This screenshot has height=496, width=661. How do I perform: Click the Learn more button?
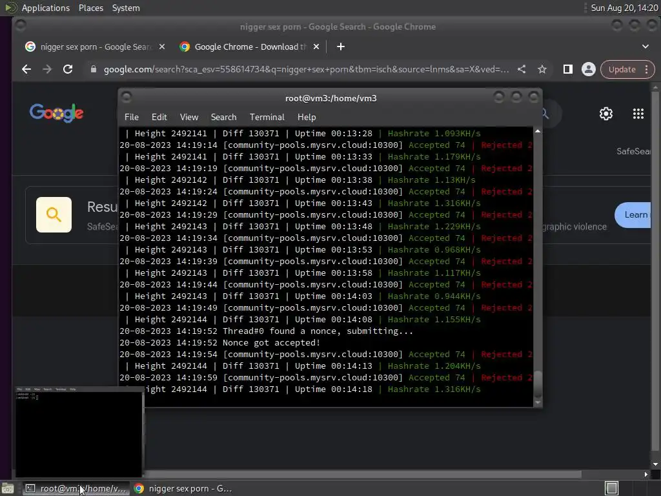[633, 214]
